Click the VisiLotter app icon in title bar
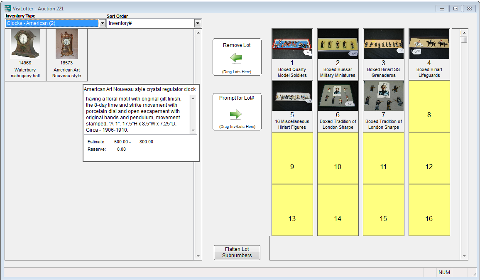480x280 pixels. point(8,8)
